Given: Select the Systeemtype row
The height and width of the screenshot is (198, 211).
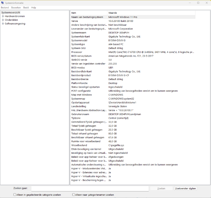Looking at the screenshot, I should click(x=133, y=44).
